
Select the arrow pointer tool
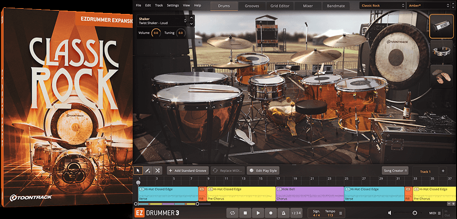click(138, 170)
